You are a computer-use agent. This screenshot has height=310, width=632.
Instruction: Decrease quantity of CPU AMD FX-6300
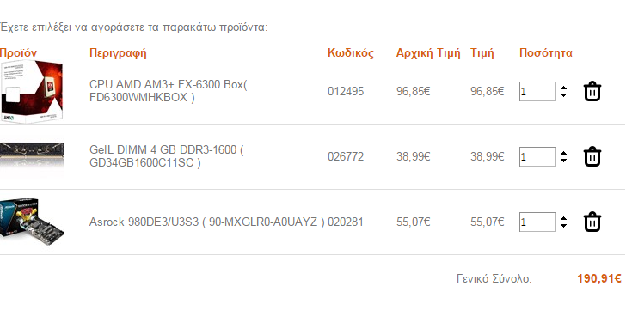click(563, 95)
